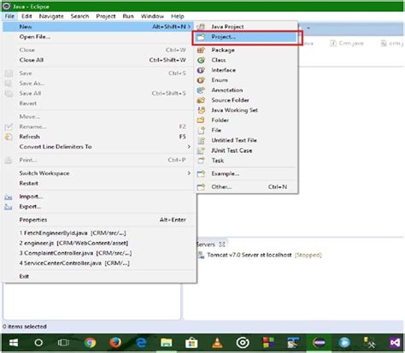Screen dimensions: 405x353
Task: Open recent file ServiceCenterController.java
Action: (98, 263)
